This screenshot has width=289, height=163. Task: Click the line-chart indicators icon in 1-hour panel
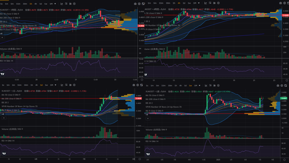62,4
